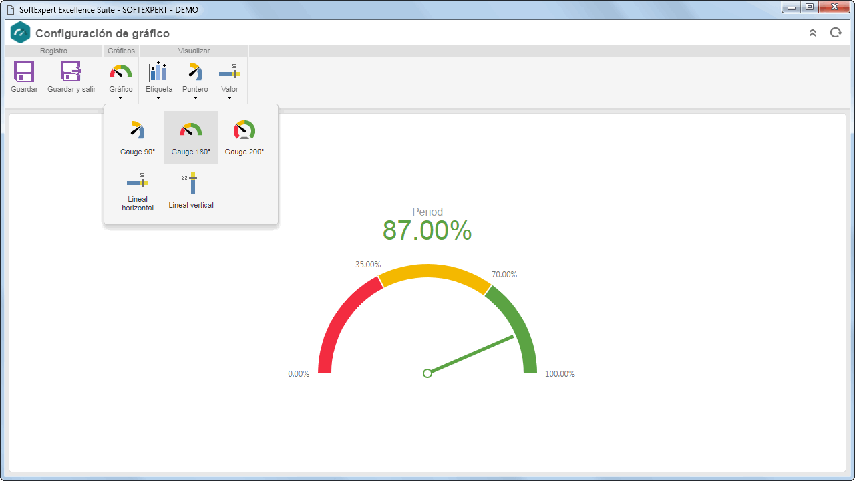Image resolution: width=855 pixels, height=481 pixels.
Task: Select the Gauge 200° chart type
Action: (x=244, y=138)
